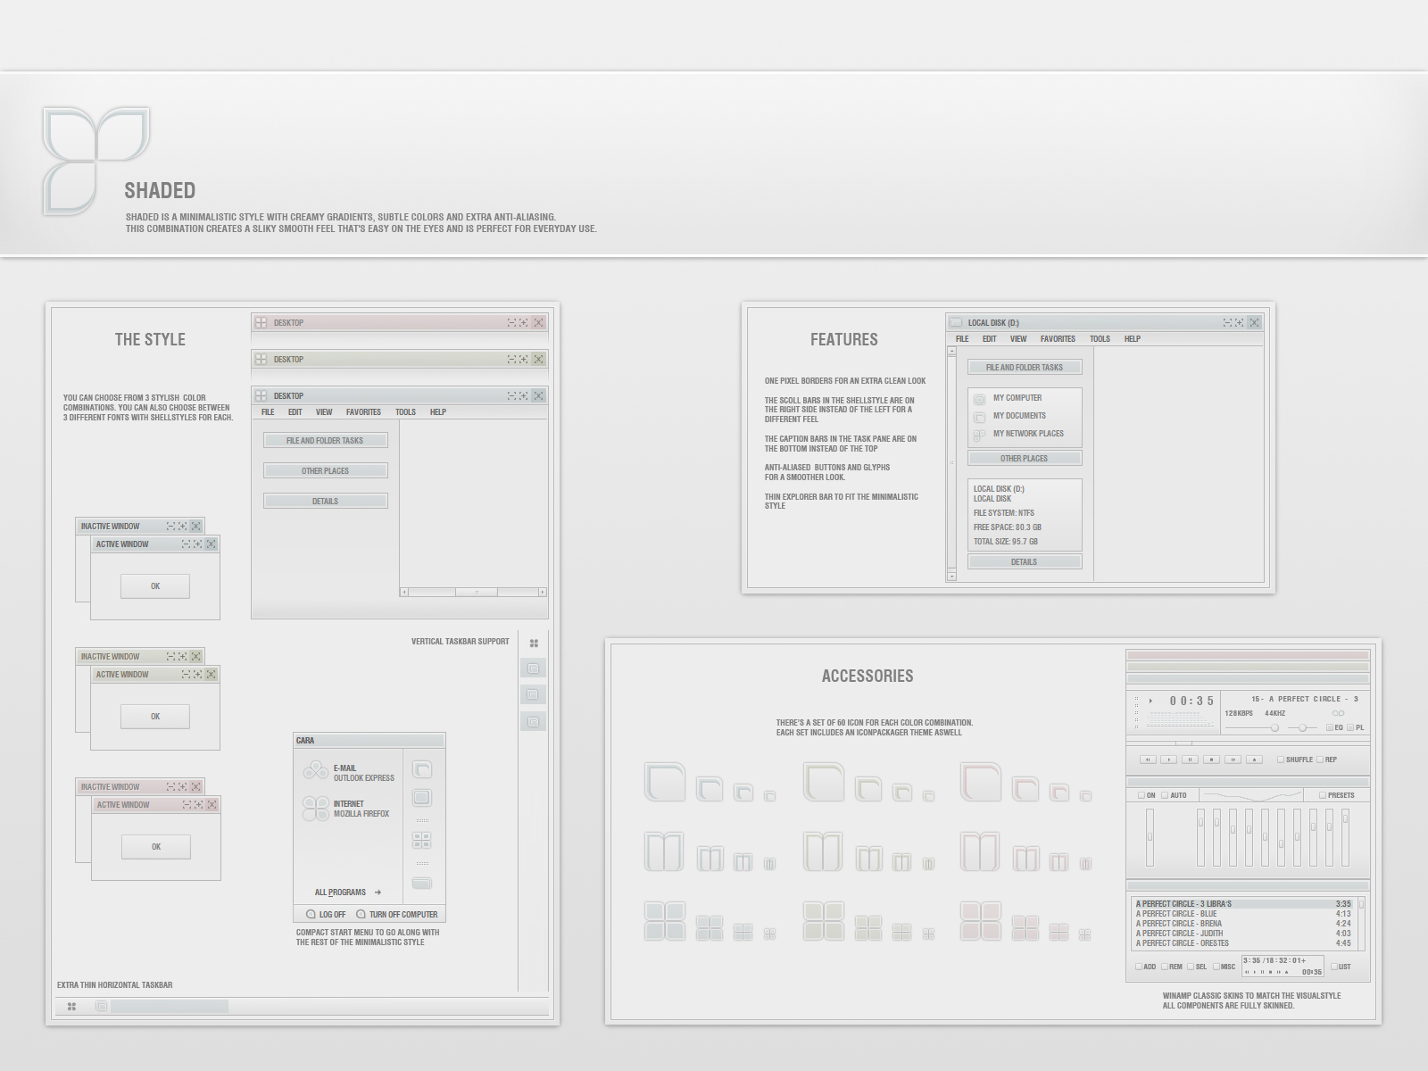Viewport: 1428px width, 1071px height.
Task: Click the Local Disk scrollbar down arrow
Action: pyautogui.click(x=951, y=577)
